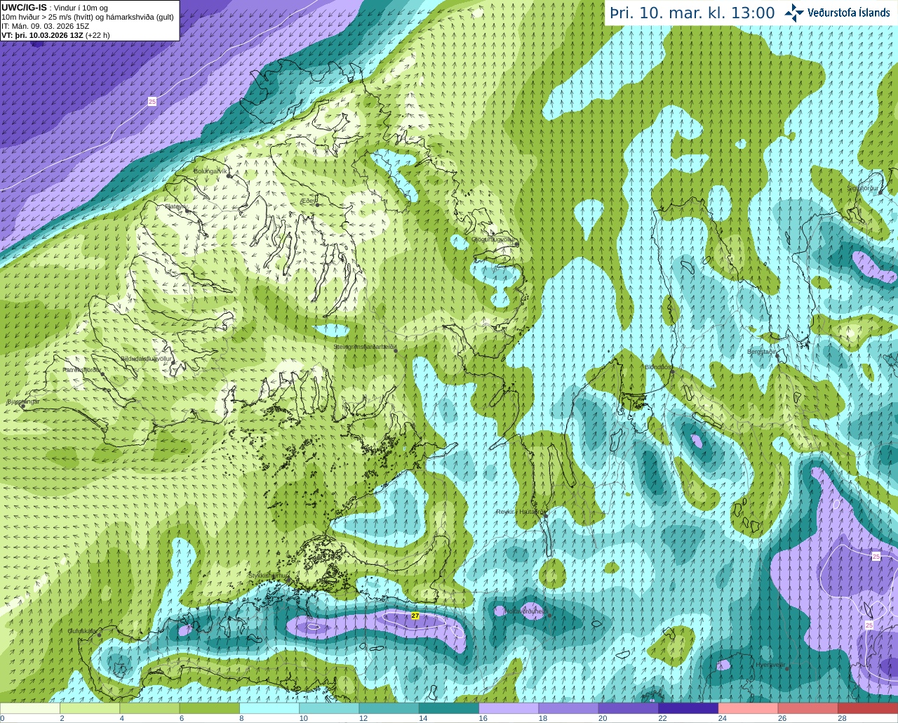Click the Holtavörðuheiði station marker
The image size is (898, 723).
click(x=550, y=616)
